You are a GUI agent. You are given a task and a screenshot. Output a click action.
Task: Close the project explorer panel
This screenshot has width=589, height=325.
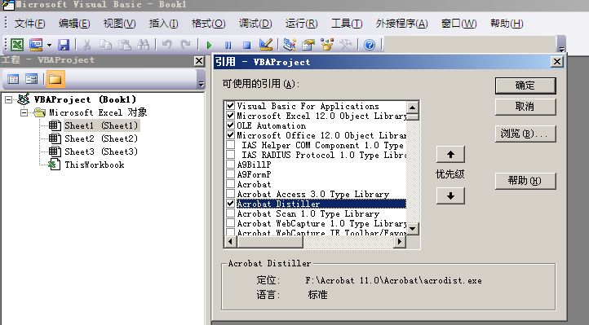[199, 61]
